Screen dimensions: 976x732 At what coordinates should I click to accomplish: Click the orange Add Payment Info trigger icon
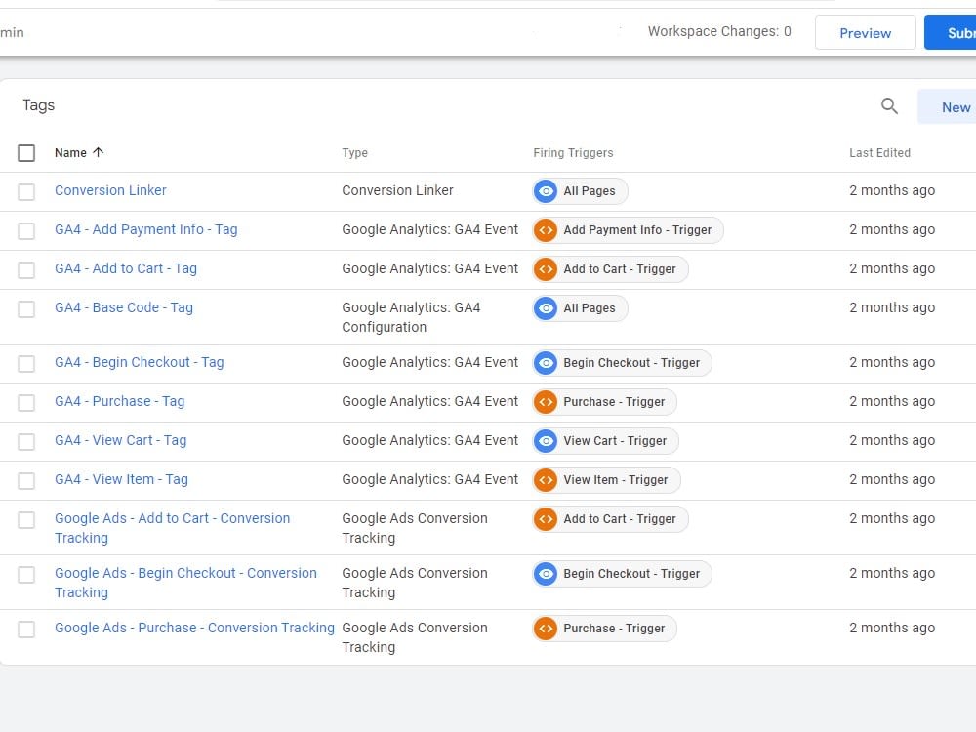pyautogui.click(x=546, y=230)
